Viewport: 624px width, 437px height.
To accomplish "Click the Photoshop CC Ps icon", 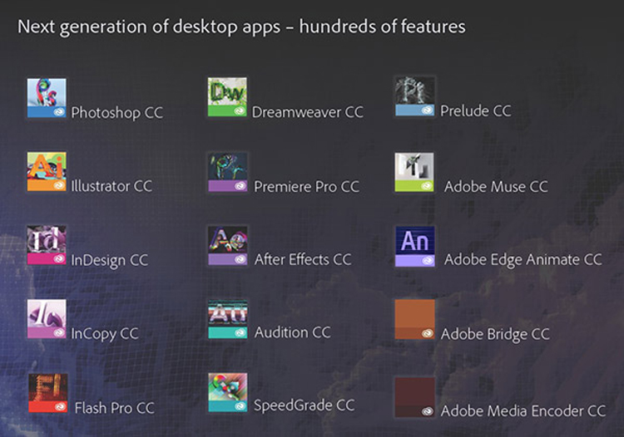I will click(x=47, y=98).
